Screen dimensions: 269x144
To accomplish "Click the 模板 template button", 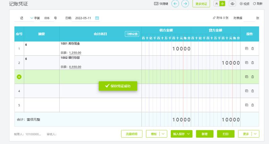I will pyautogui.click(x=154, y=134).
